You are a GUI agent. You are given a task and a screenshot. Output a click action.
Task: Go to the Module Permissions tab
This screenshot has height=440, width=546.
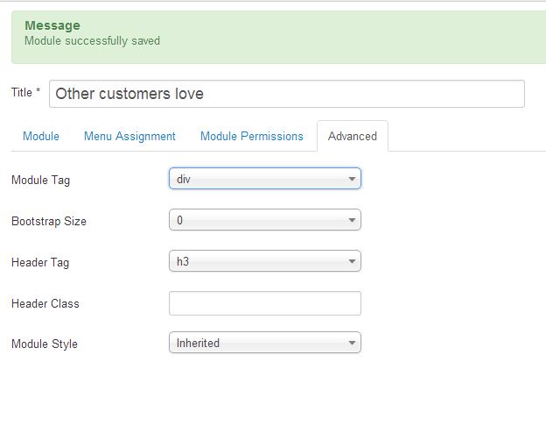pos(251,136)
